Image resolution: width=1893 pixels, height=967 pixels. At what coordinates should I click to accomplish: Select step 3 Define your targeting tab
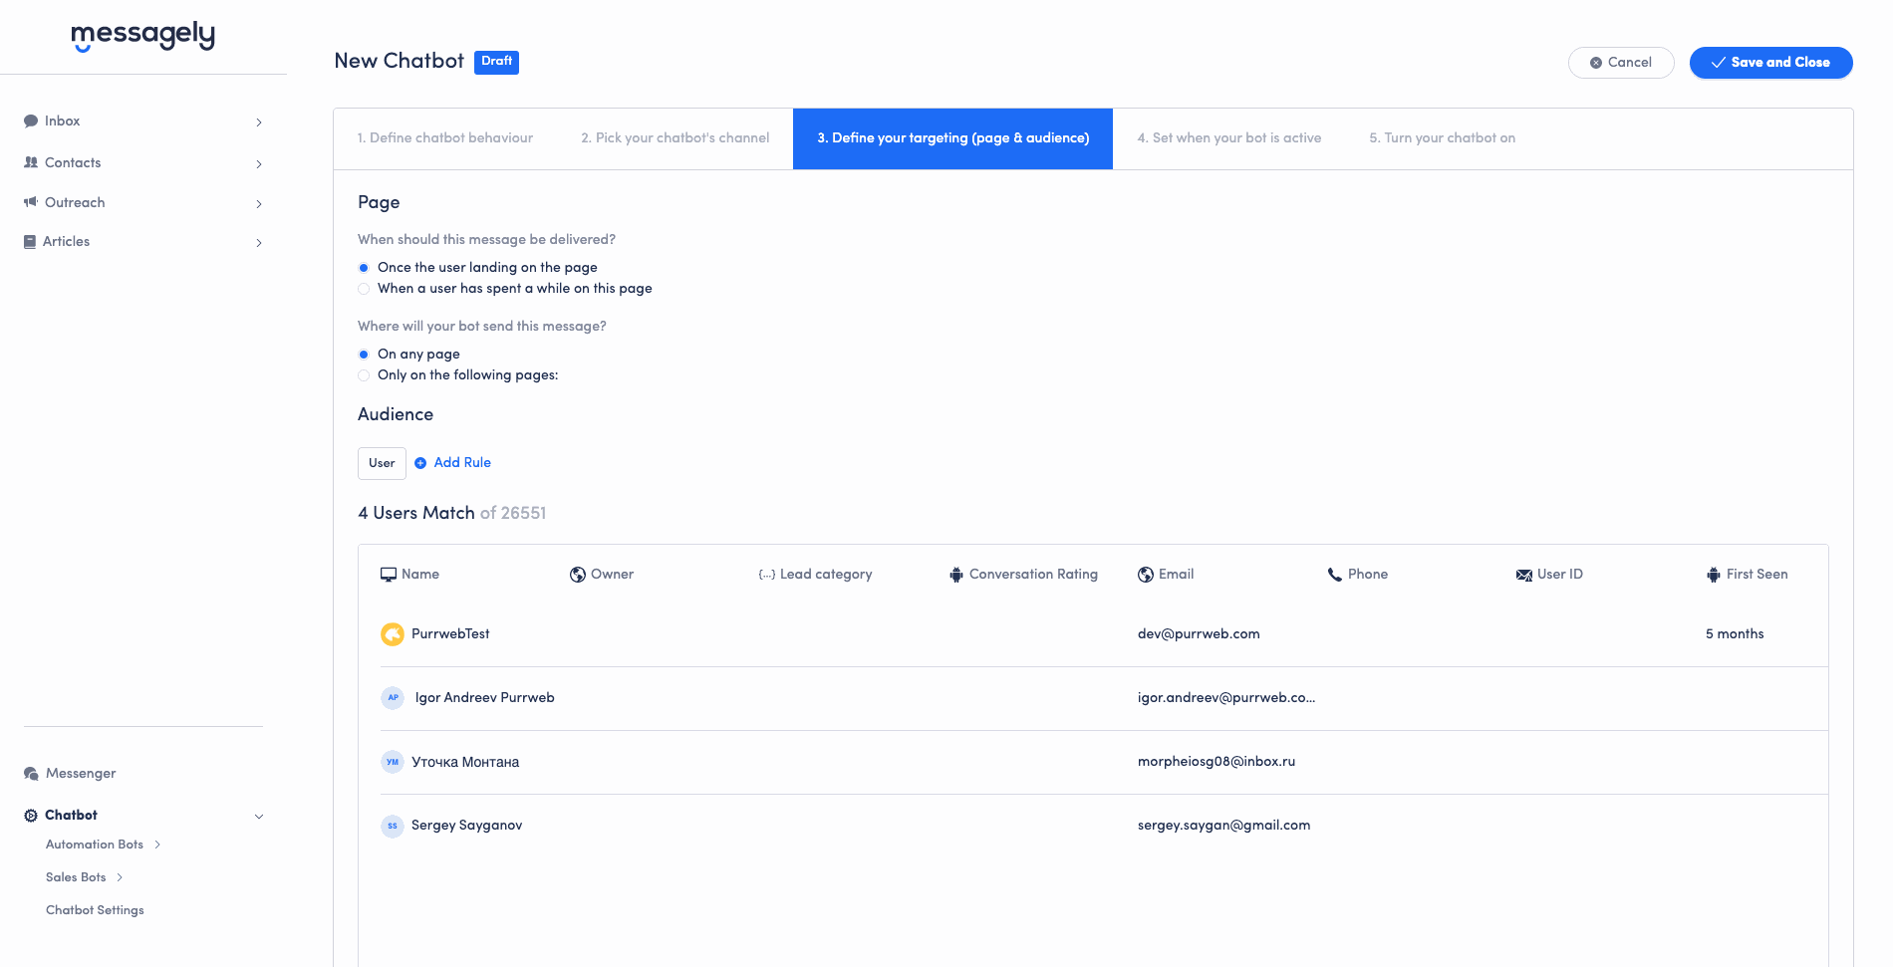coord(952,138)
